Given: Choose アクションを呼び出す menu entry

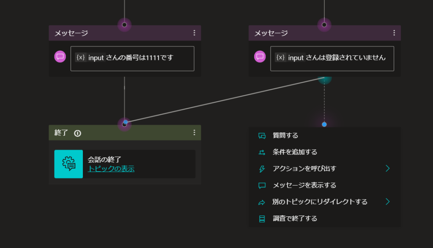Looking at the screenshot, I should 325,168.
